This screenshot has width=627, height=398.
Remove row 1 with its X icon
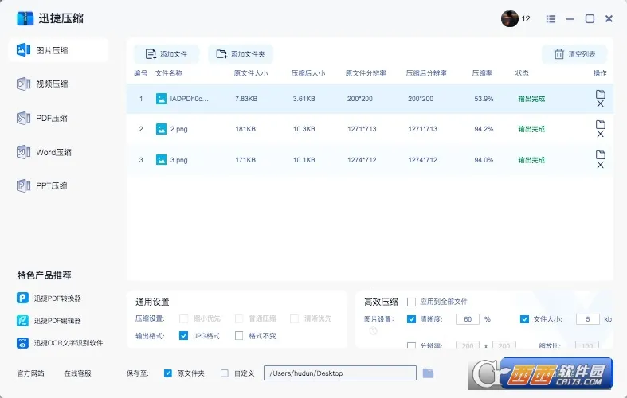pos(600,104)
